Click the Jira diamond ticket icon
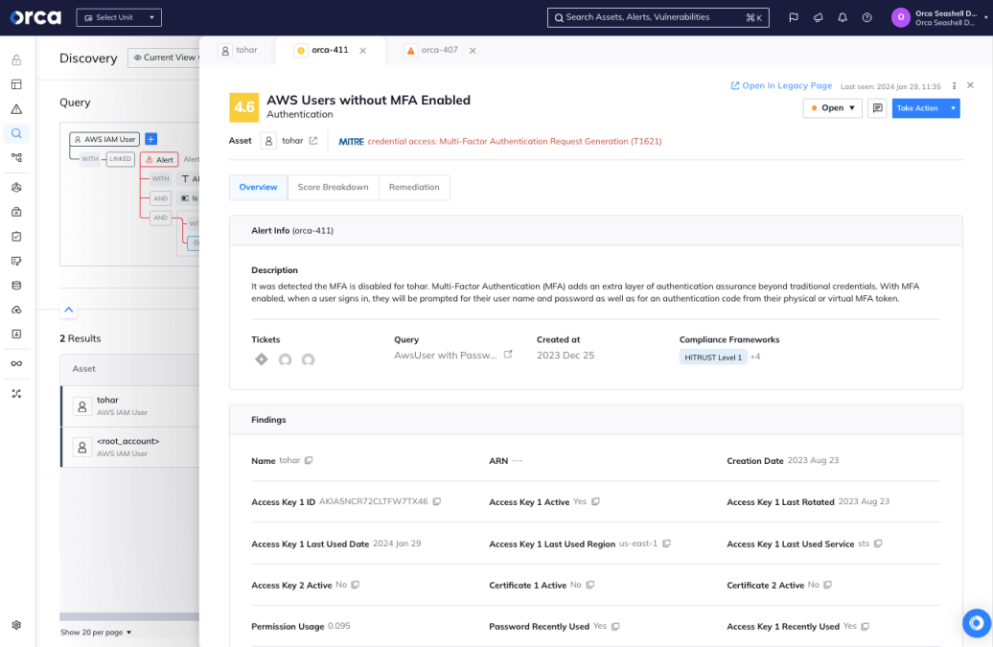The width and height of the screenshot is (993, 647). (x=261, y=359)
